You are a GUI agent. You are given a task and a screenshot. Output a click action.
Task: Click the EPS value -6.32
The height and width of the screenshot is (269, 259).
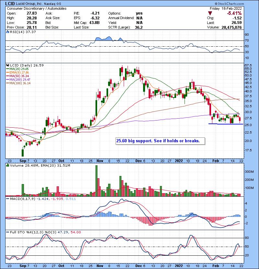pos(95,18)
